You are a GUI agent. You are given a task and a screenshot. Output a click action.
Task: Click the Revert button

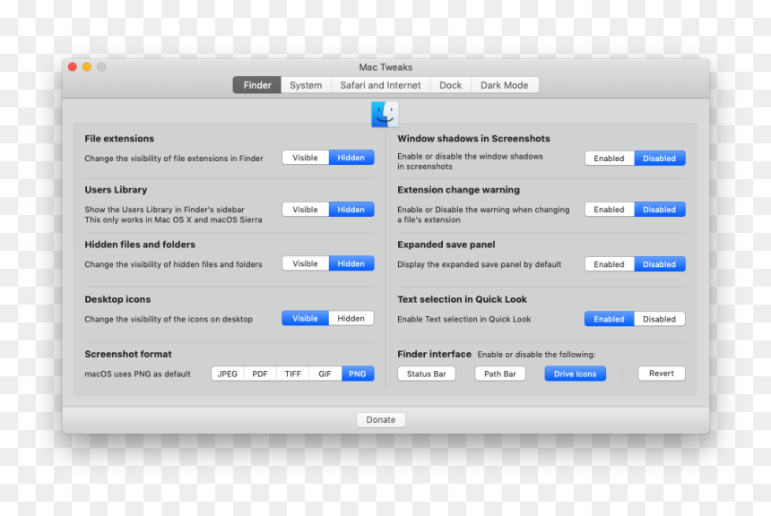pos(662,374)
